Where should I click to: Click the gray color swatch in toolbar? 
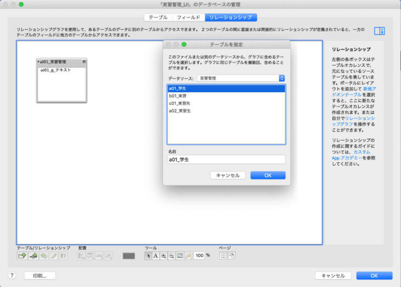[129, 256]
